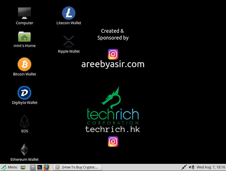
Task: Click the Created & Sponsored by text
Action: 113,34
